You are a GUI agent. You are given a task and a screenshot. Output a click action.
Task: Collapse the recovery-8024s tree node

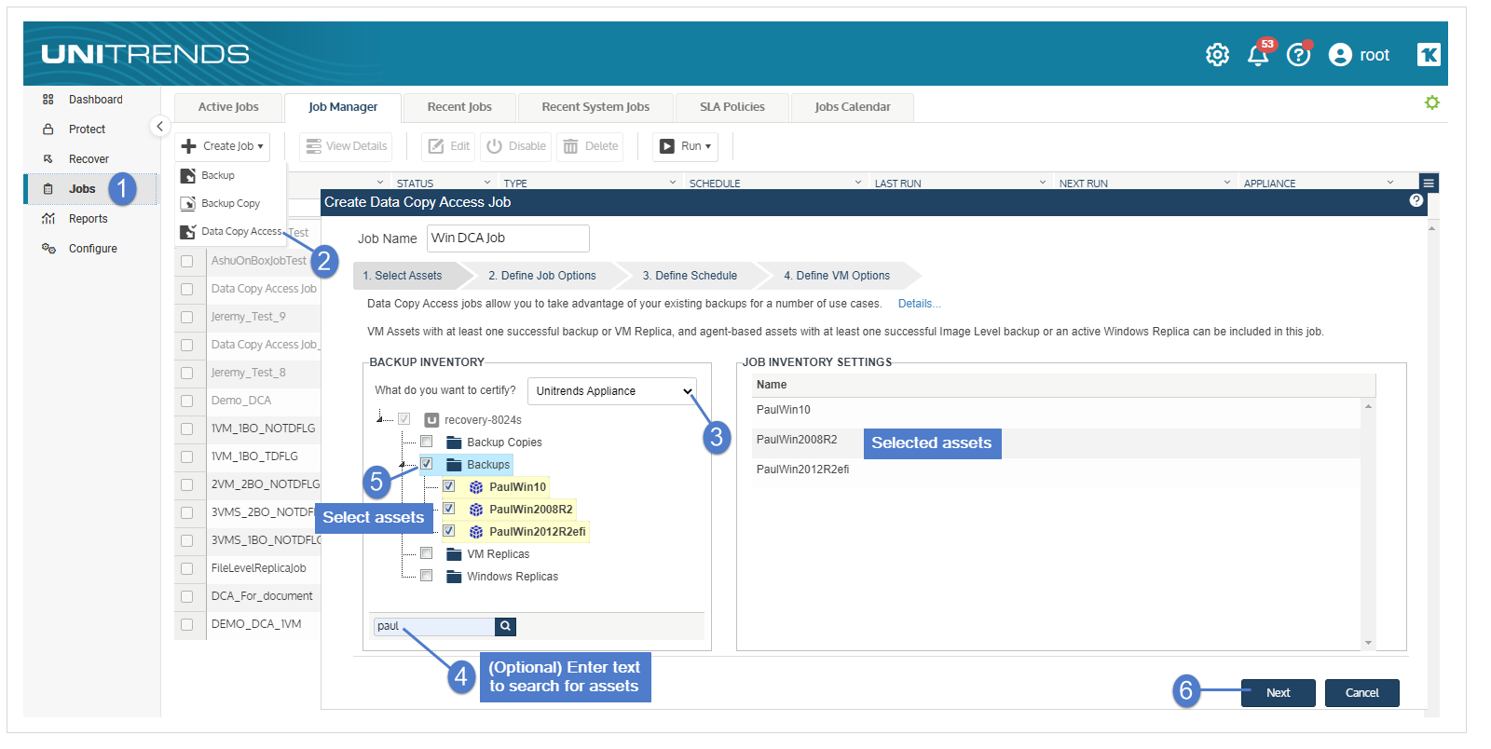pyautogui.click(x=381, y=419)
